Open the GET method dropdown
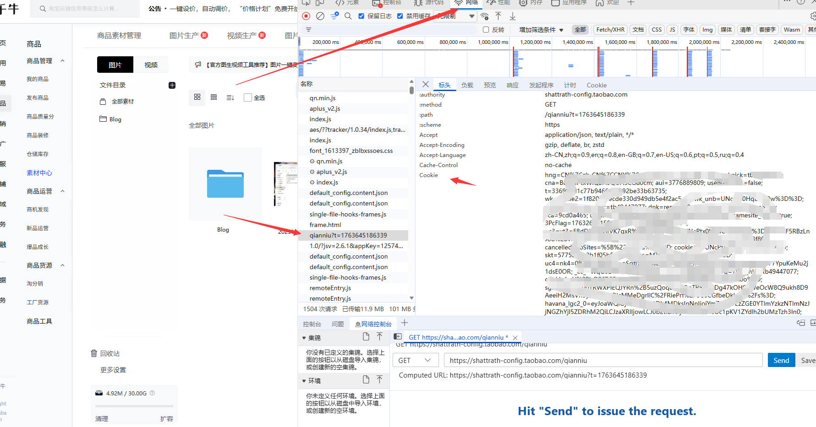Viewport: 816px width, 427px height. (415, 360)
